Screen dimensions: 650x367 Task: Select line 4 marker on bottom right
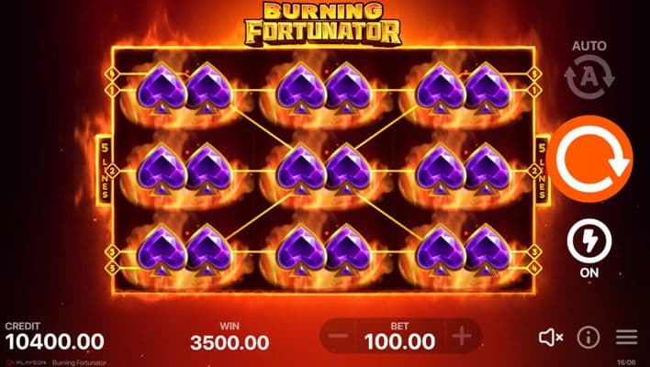point(534,268)
